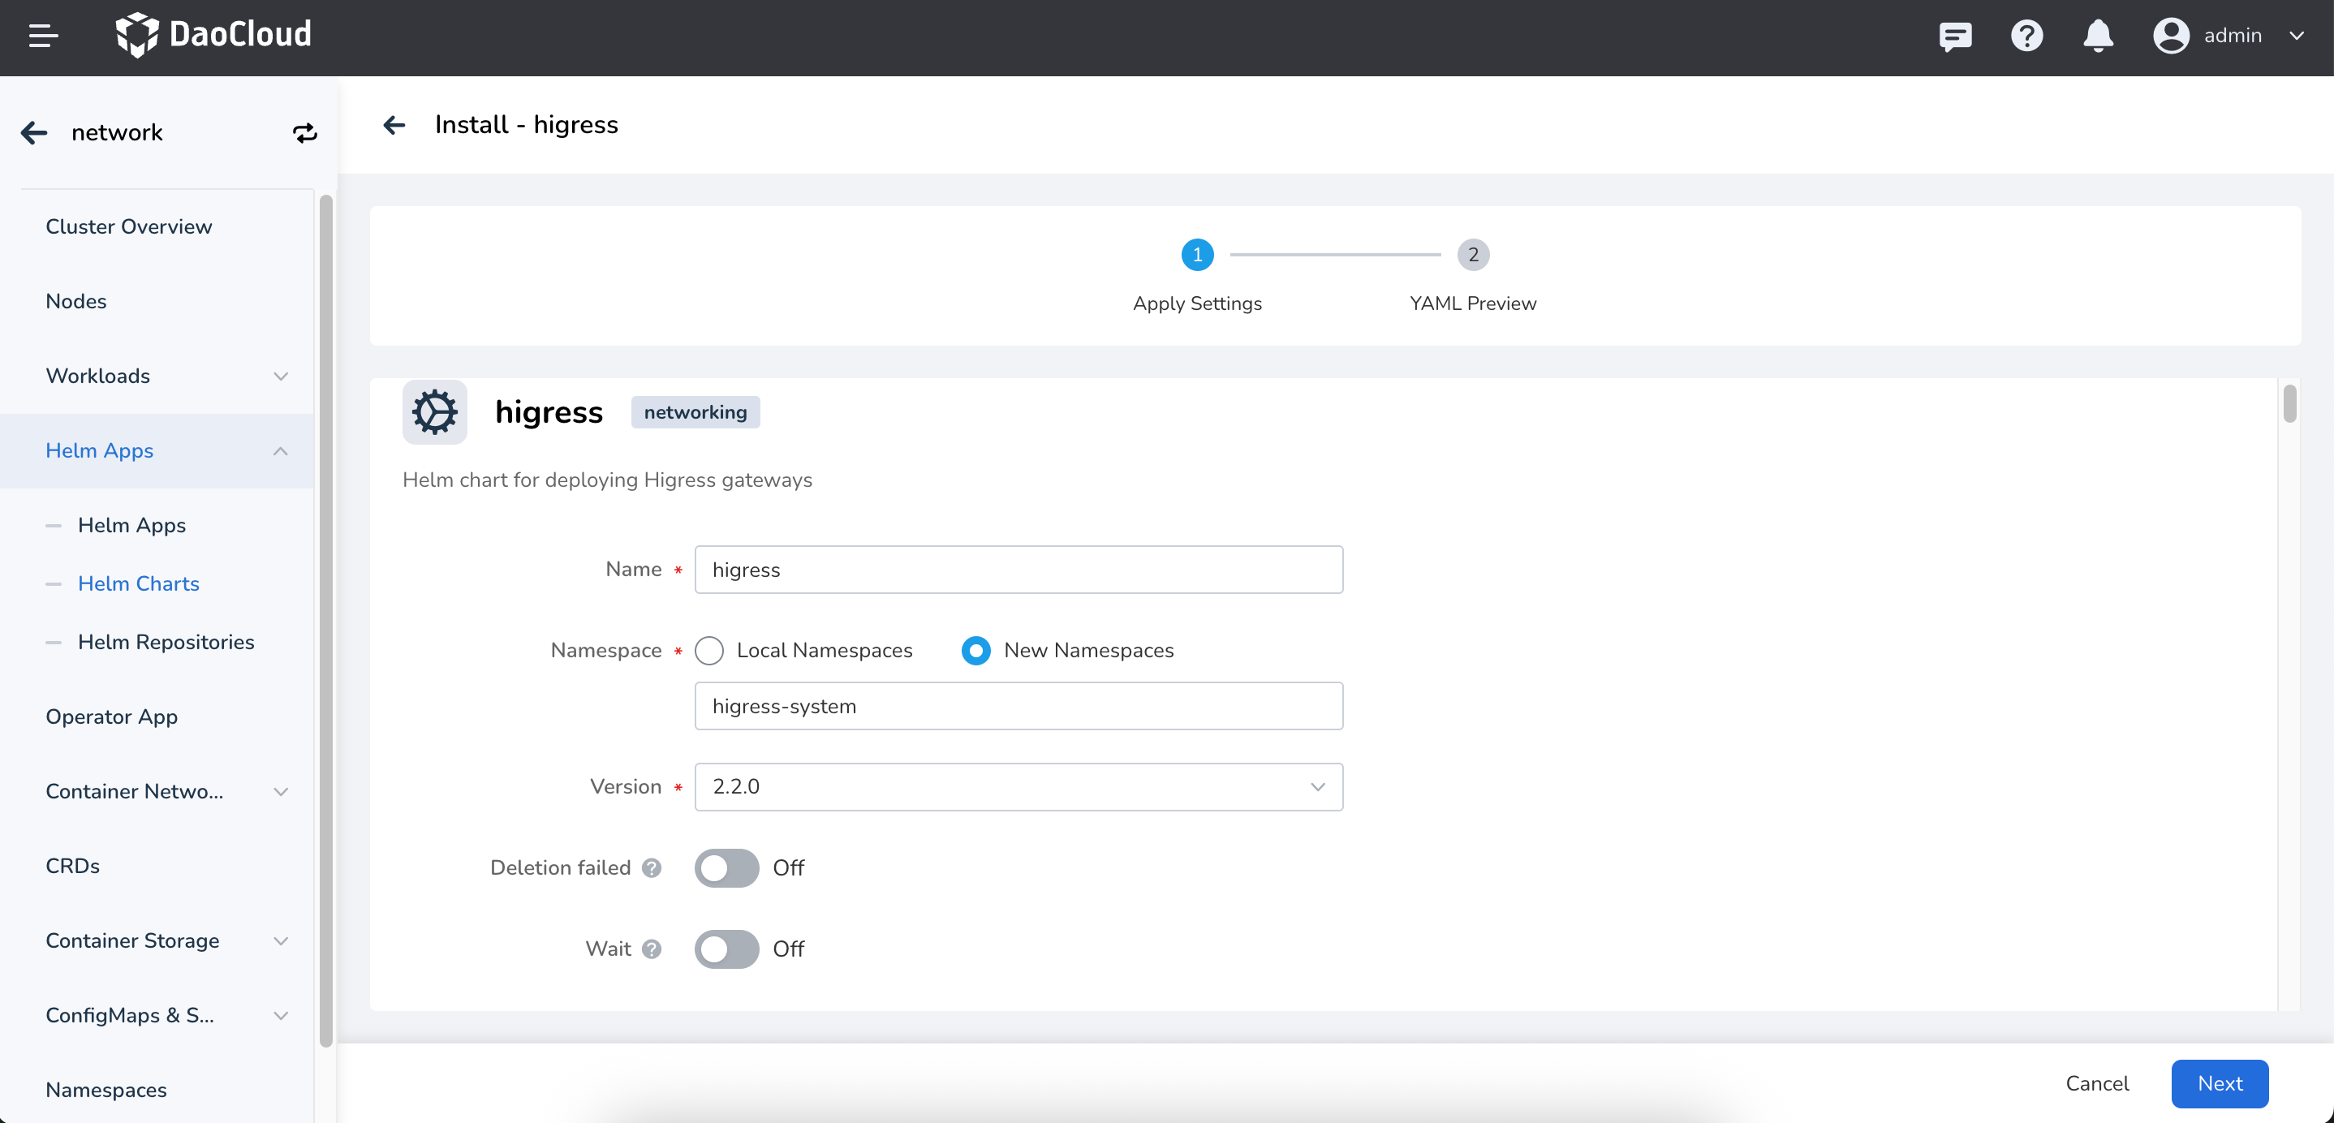Open the hamburger menu icon
The height and width of the screenshot is (1123, 2334).
tap(42, 36)
